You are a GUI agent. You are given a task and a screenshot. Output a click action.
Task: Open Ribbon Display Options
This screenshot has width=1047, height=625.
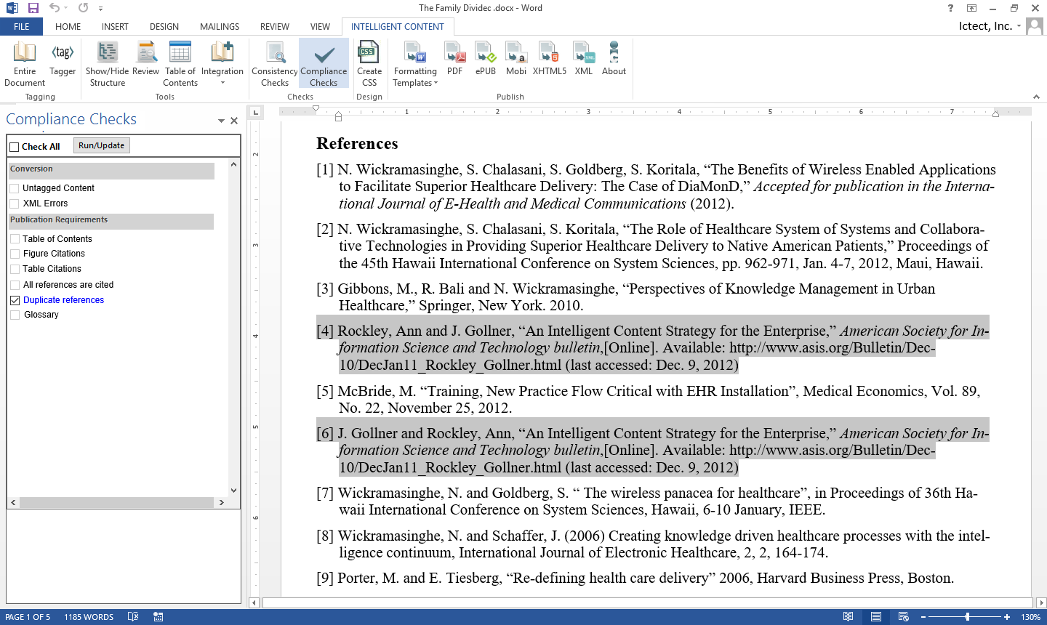click(x=971, y=8)
